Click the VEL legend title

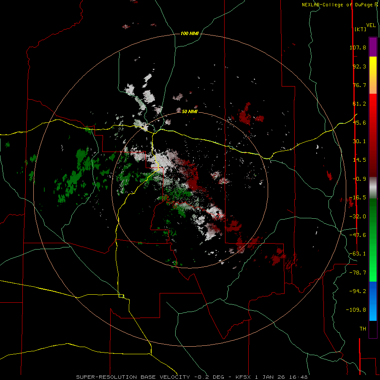371,25
